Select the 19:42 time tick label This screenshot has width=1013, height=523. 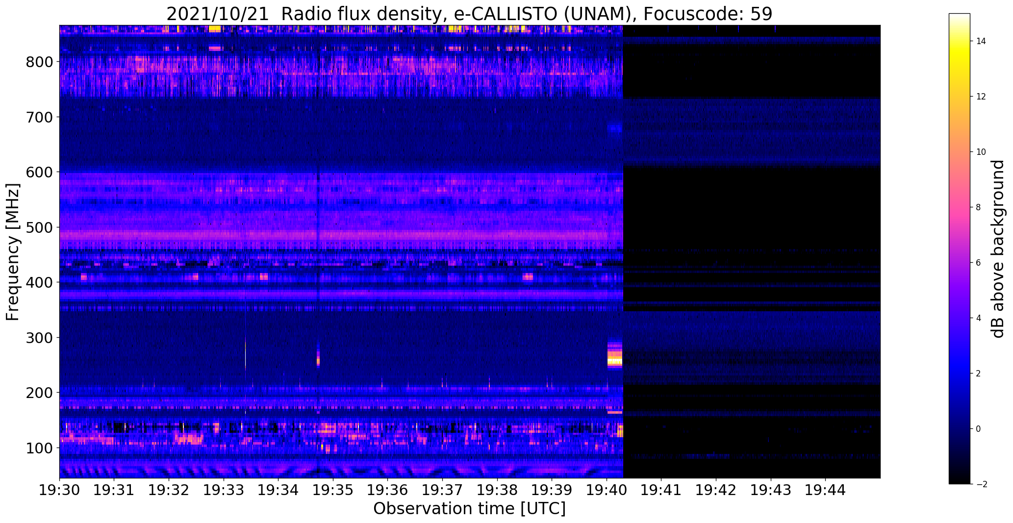pyautogui.click(x=716, y=490)
